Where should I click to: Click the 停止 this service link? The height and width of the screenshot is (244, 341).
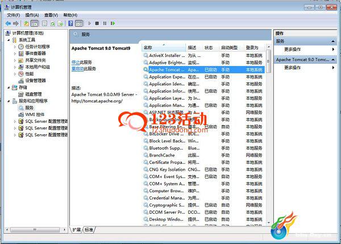click(x=76, y=62)
